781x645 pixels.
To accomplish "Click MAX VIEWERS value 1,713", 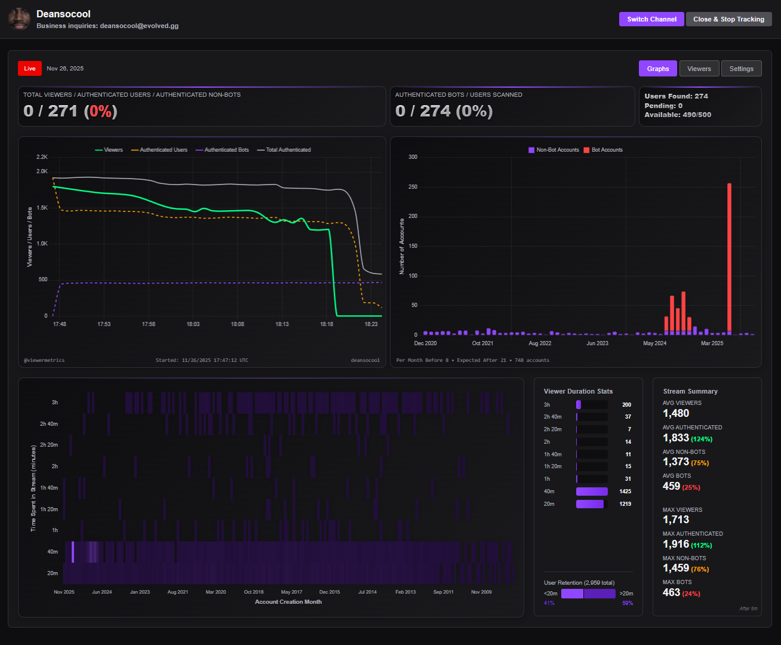I will [x=676, y=520].
